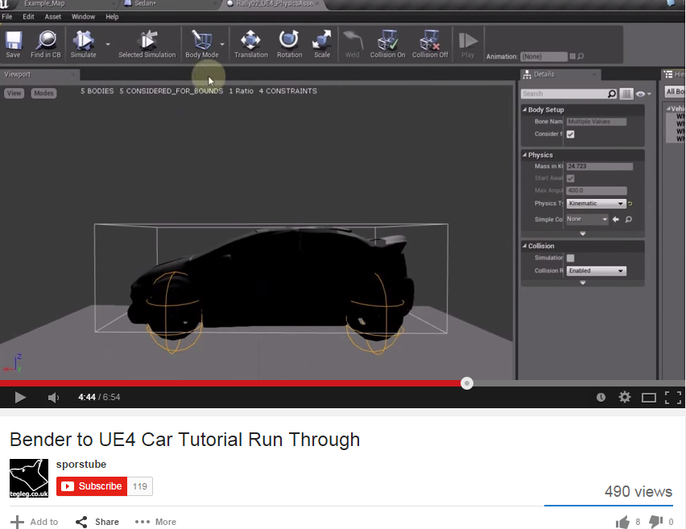686x529 pixels.
Task: Play the YouTube video
Action: [x=20, y=397]
